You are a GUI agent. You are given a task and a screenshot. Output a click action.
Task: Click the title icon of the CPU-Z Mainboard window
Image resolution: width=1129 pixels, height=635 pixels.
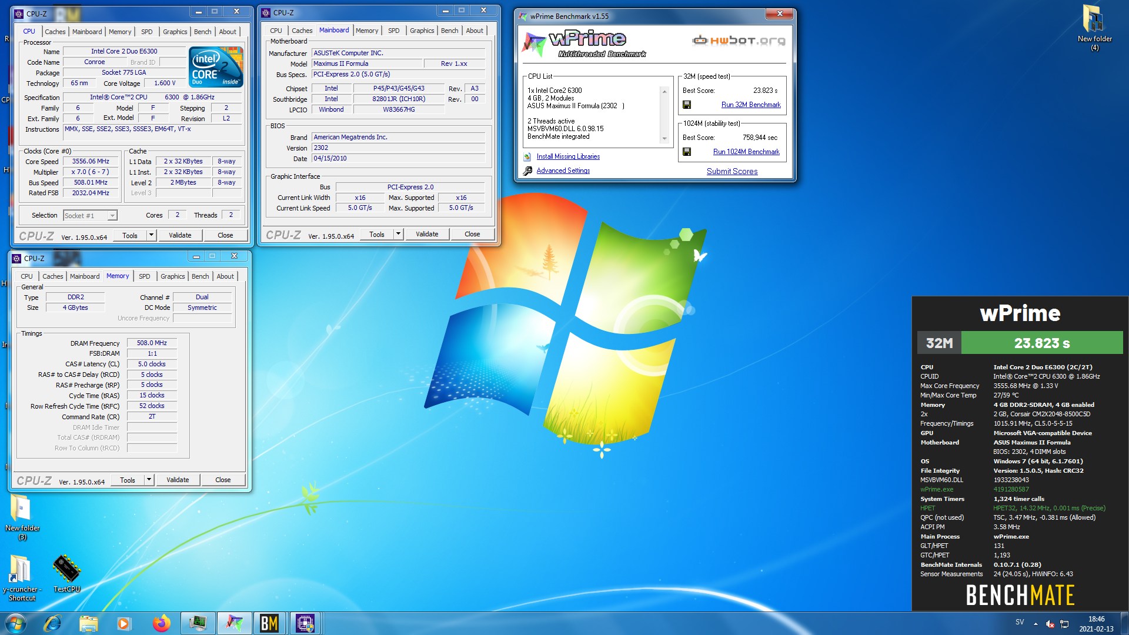pyautogui.click(x=266, y=12)
